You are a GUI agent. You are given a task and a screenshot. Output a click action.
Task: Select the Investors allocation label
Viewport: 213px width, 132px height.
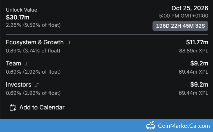pyautogui.click(x=19, y=84)
